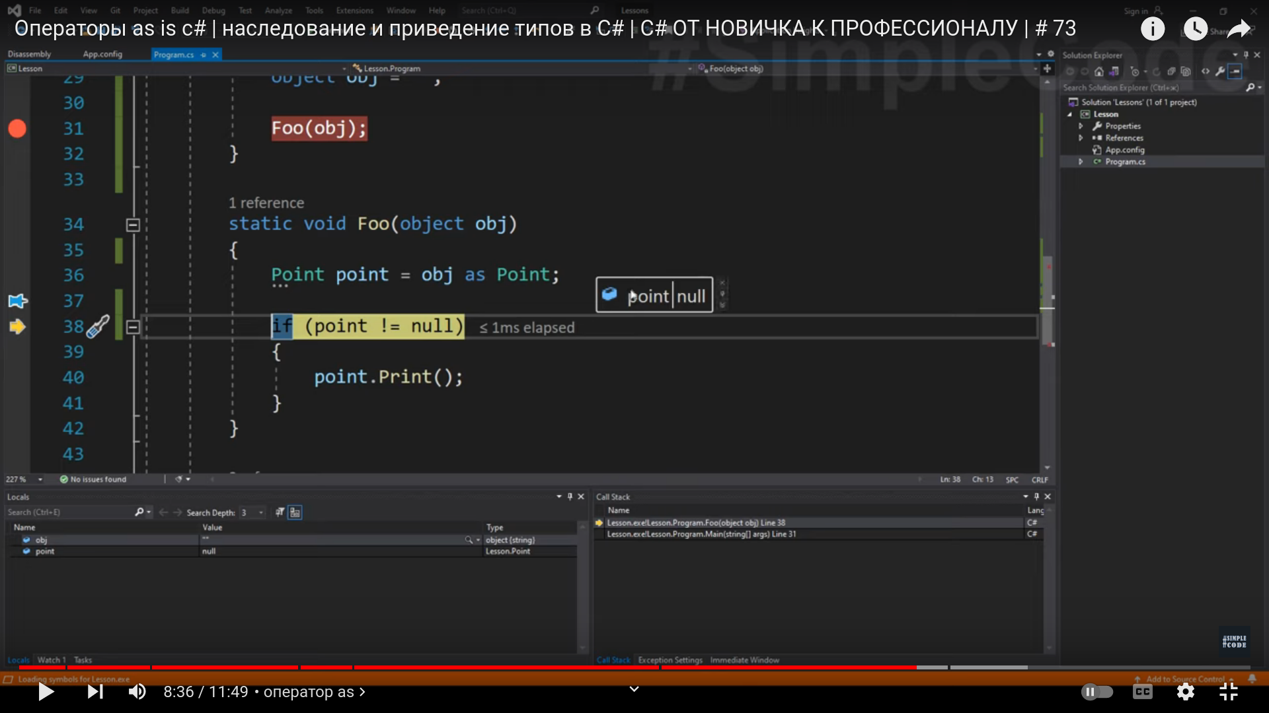Click the breakpoint dot on line 31

[x=17, y=128]
